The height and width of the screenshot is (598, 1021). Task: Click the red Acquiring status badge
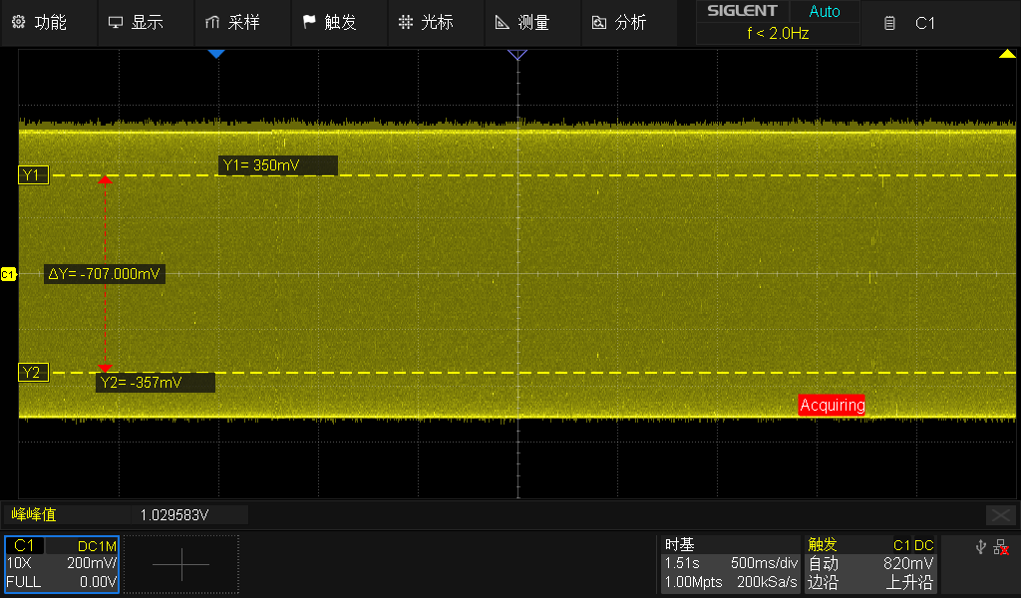tap(832, 405)
